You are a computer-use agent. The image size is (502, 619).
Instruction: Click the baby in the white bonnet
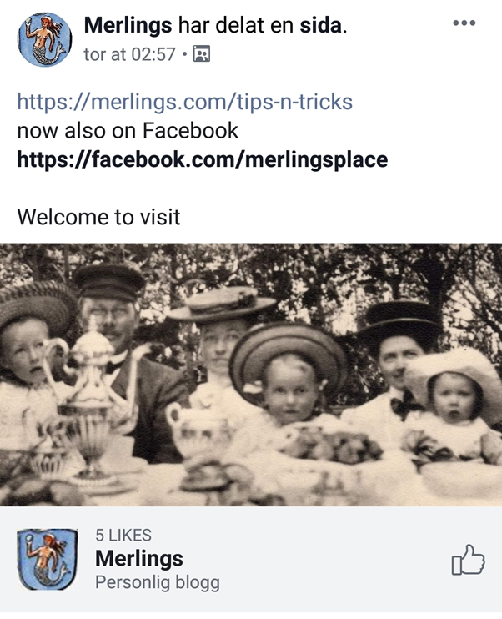[x=454, y=400]
